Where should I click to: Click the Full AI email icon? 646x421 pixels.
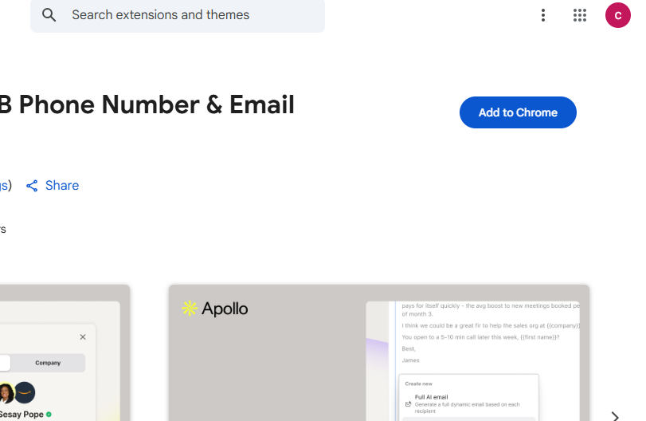coord(409,403)
